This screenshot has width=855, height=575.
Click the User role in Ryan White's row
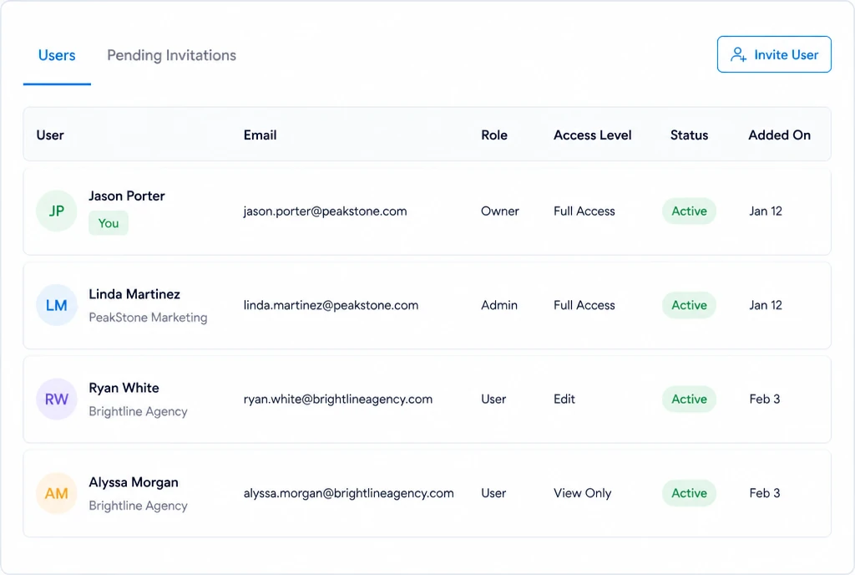[x=493, y=399]
